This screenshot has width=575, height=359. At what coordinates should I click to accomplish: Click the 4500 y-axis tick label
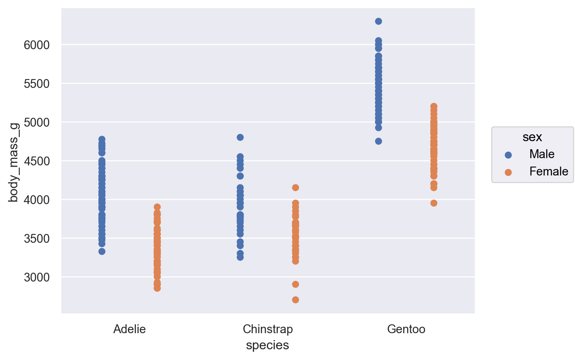36,161
